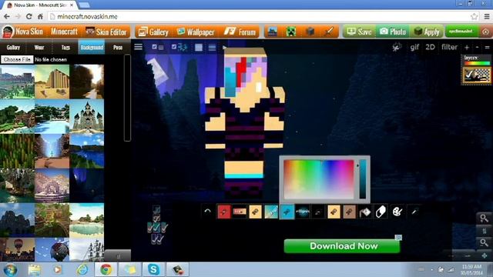Screen dimensions: 493x277
Task: Click the rainbow color bar under layers
Action: [x=477, y=63]
